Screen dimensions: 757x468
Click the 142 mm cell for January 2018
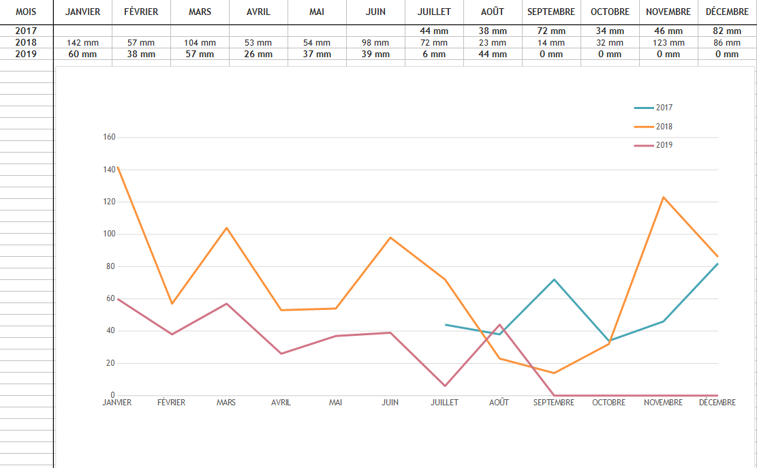click(x=83, y=42)
